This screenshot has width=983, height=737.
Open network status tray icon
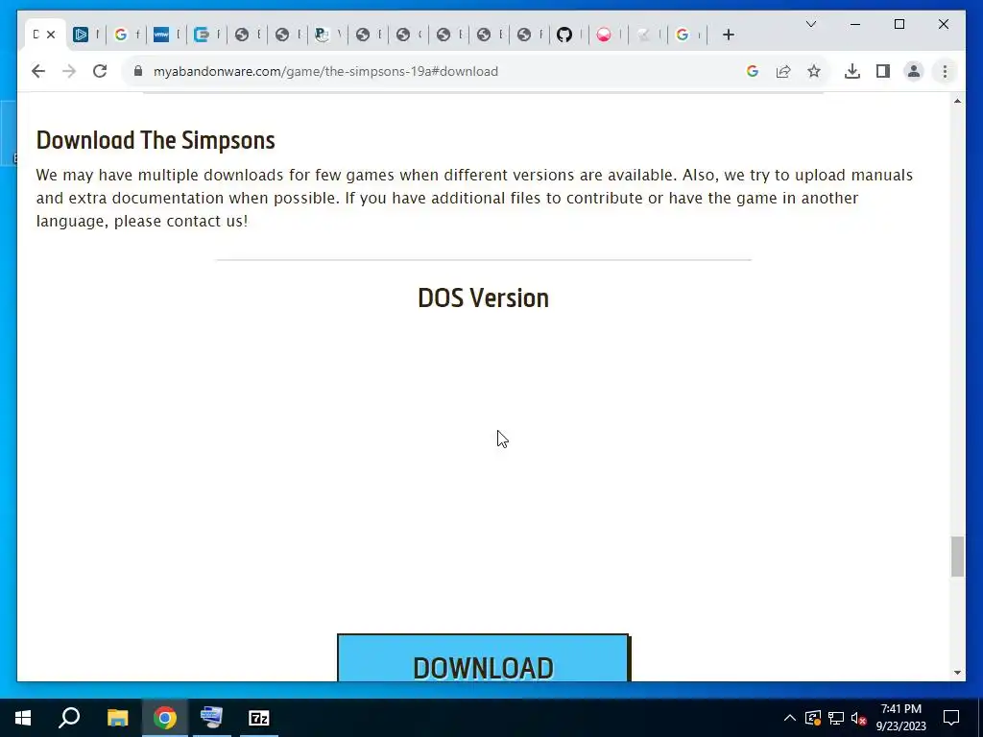[836, 718]
